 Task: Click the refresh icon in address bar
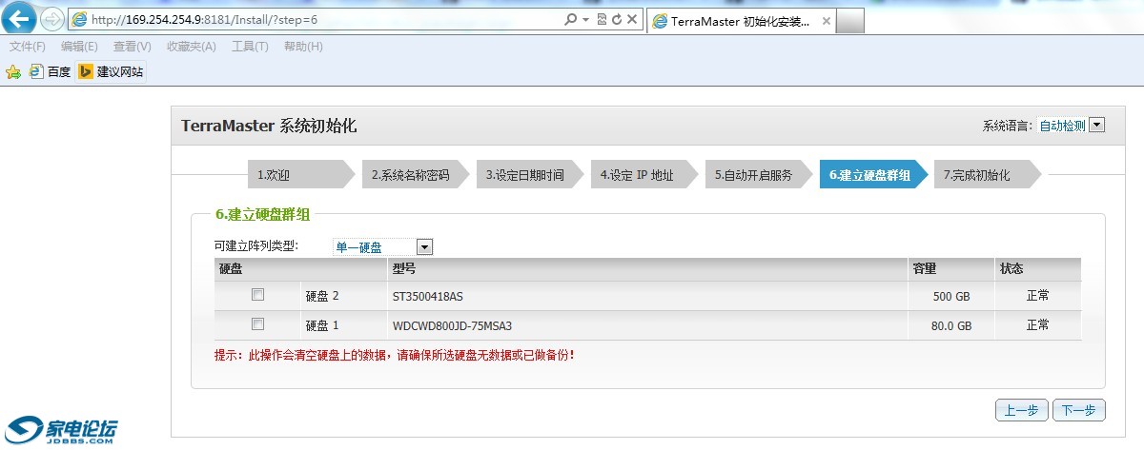616,19
